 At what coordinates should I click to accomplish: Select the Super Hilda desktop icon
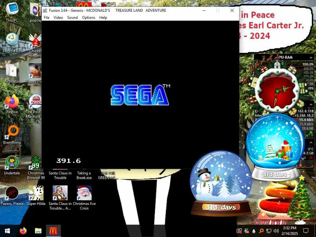36,196
